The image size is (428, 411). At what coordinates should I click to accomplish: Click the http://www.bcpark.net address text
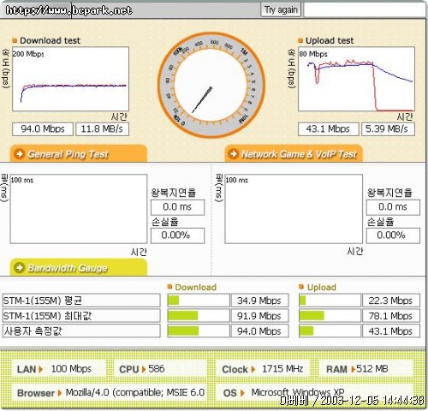tap(69, 10)
